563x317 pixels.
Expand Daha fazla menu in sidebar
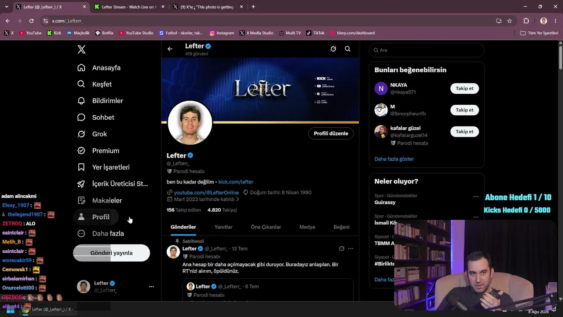tap(101, 233)
